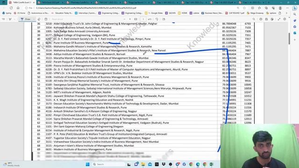Click the Home button beside refresh
This screenshot has width=299, height=168.
coord(18,8)
